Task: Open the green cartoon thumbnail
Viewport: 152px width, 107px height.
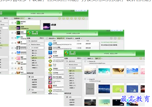Action: pyautogui.click(x=118, y=89)
